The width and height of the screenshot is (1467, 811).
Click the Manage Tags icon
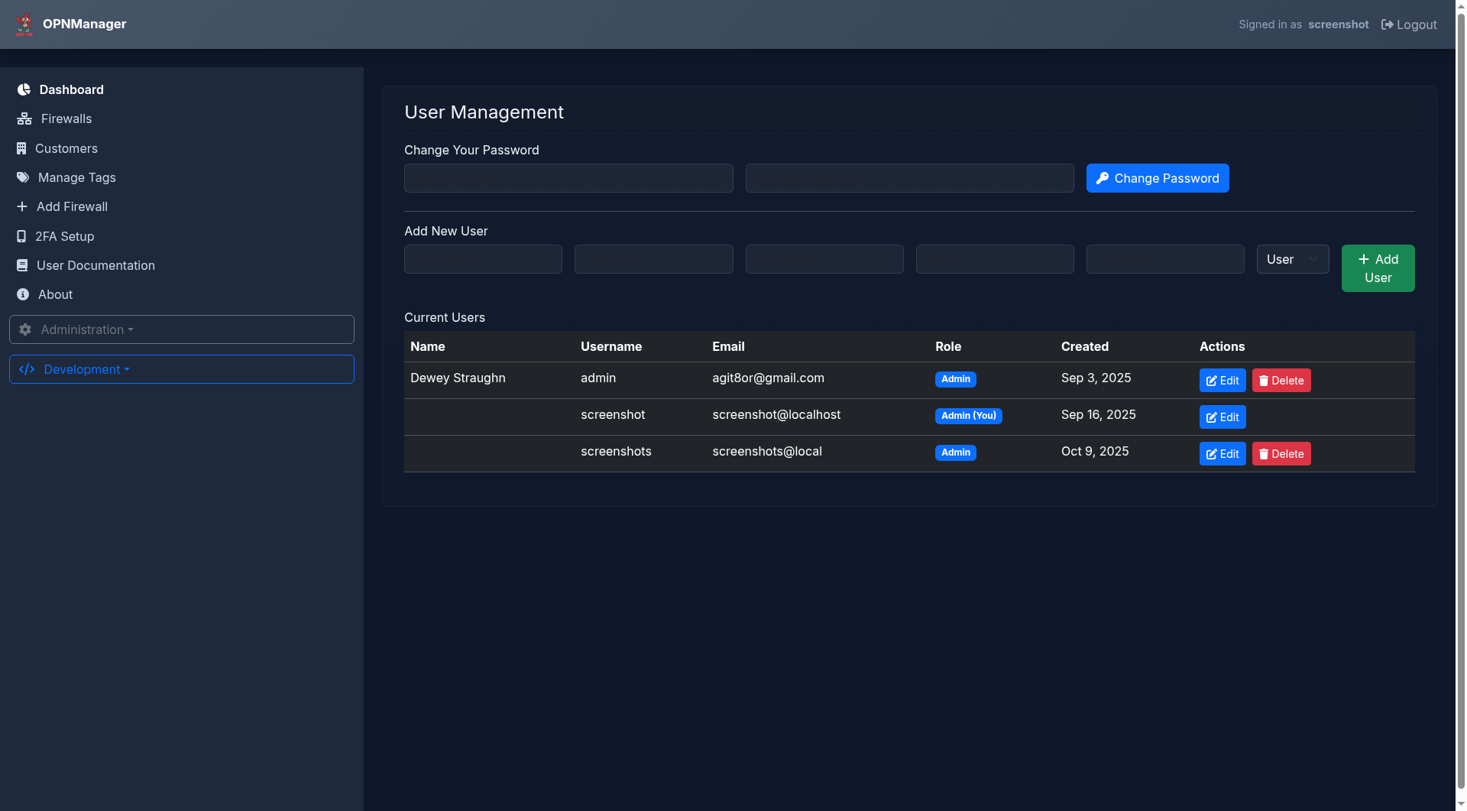click(23, 177)
